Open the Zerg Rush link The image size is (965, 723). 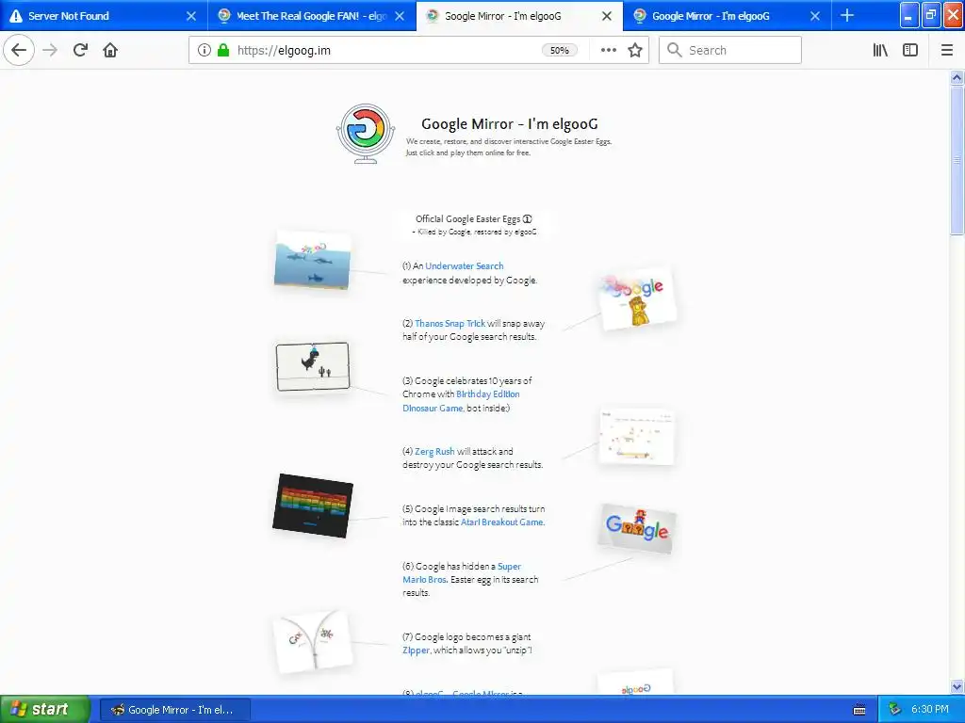[434, 451]
